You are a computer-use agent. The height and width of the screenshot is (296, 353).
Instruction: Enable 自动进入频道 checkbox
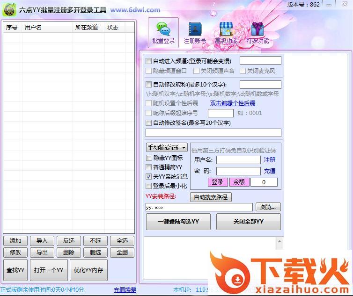(x=148, y=61)
